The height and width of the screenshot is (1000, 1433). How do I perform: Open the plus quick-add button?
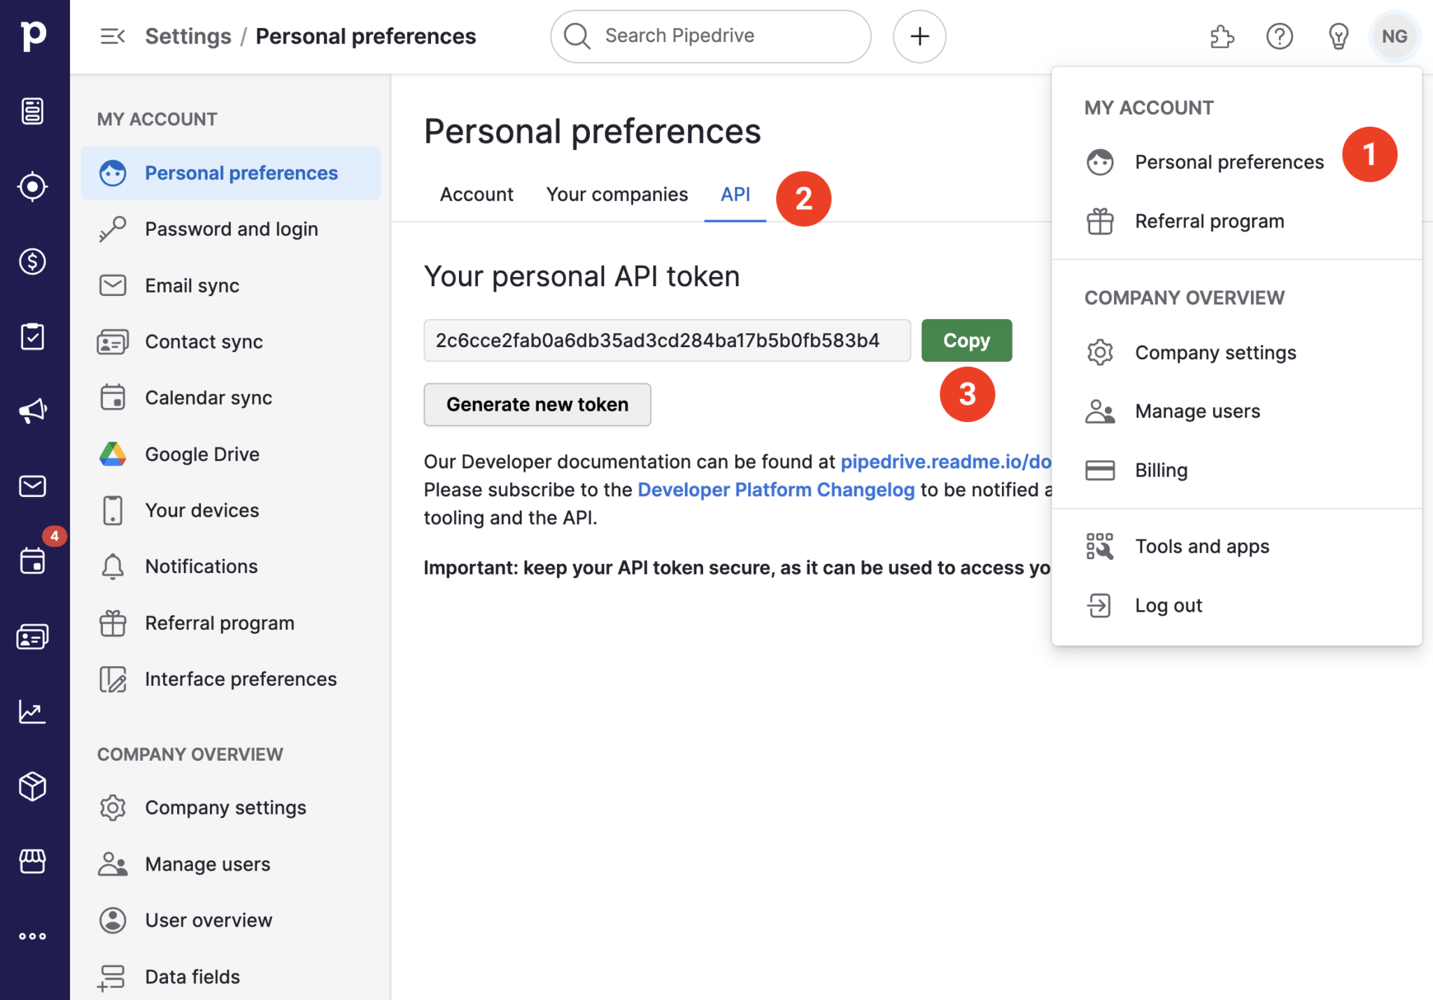[919, 36]
